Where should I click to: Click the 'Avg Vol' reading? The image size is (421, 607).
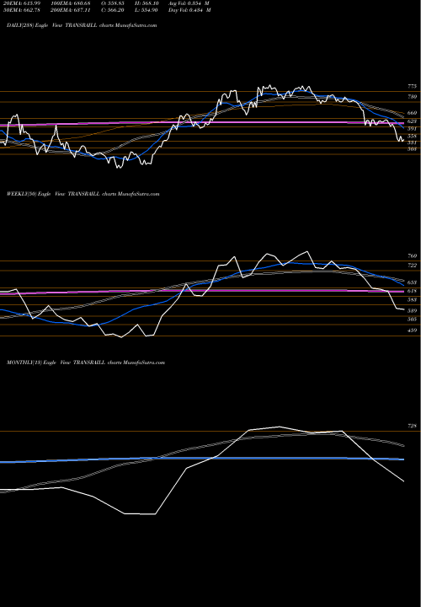coord(189,3)
